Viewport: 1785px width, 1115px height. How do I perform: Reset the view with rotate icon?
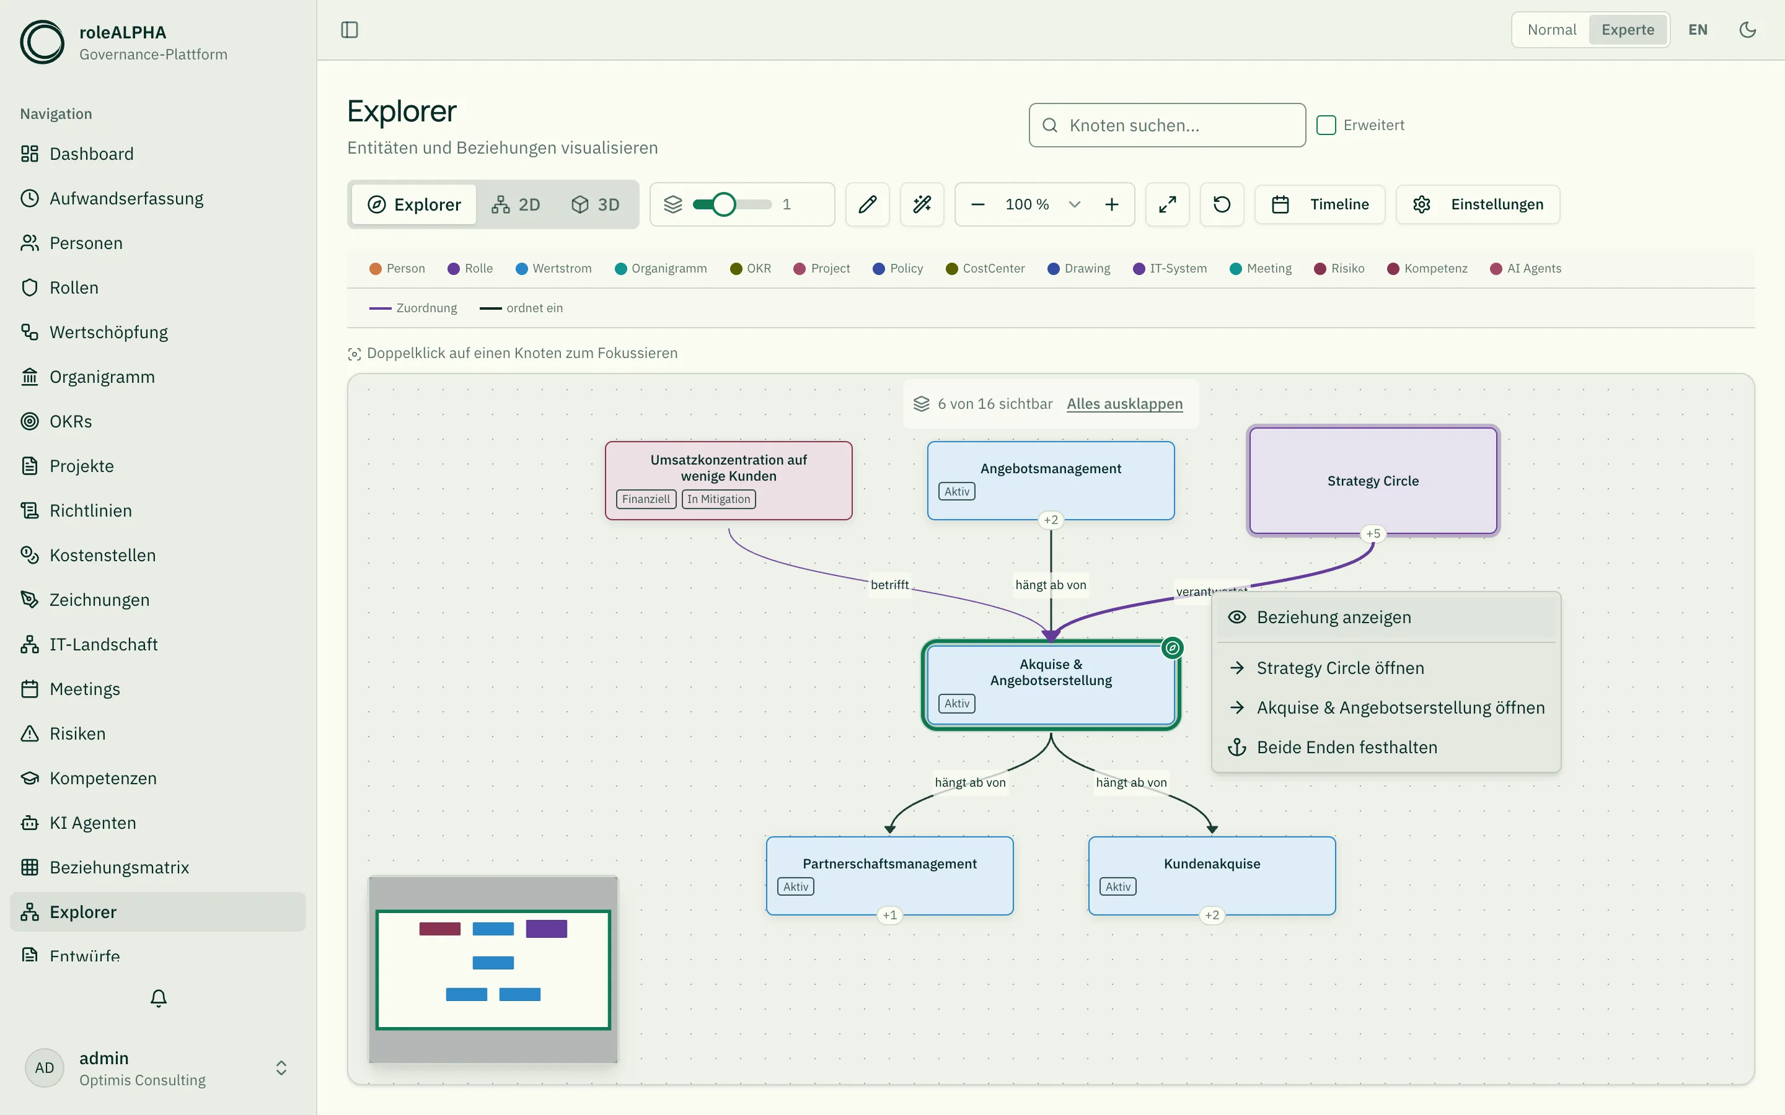(x=1222, y=204)
